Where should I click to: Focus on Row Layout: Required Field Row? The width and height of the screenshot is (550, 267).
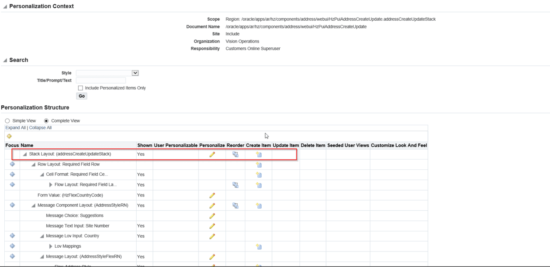click(12, 164)
